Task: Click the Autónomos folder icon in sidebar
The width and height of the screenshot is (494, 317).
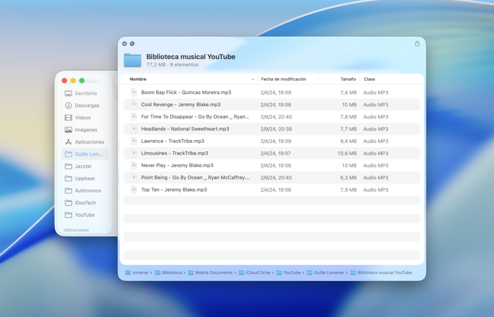Action: point(69,191)
